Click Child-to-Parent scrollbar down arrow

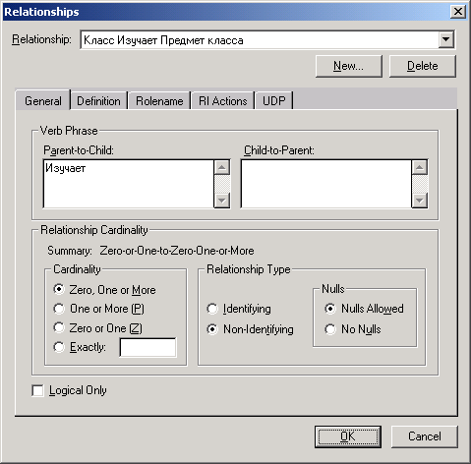click(x=420, y=200)
